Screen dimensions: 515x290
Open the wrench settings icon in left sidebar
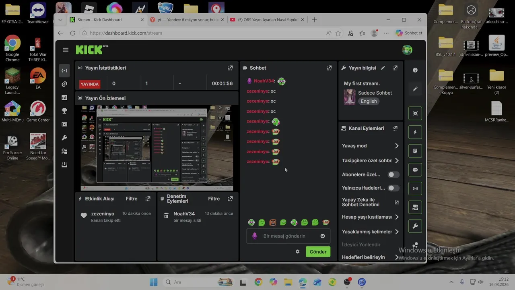coord(64,138)
